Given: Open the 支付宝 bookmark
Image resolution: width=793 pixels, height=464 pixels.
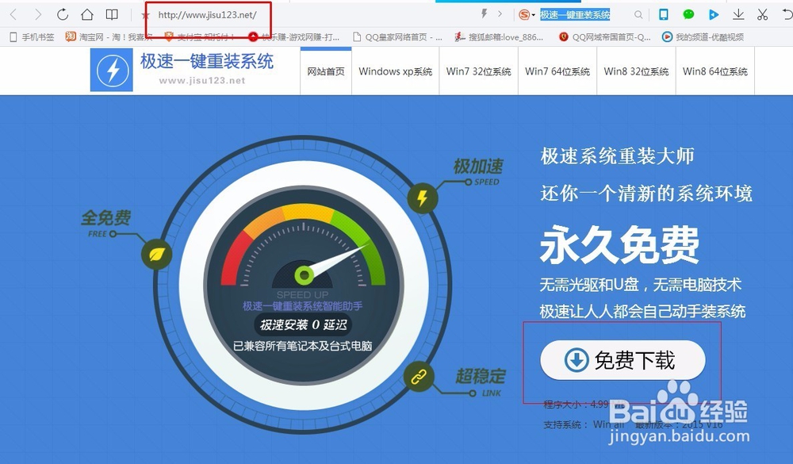Looking at the screenshot, I should 200,37.
